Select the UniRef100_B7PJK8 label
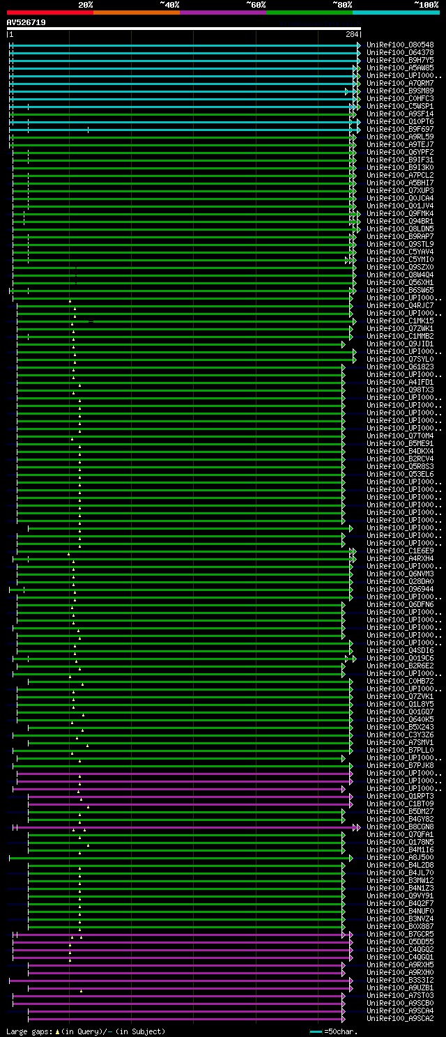Screen dimensions: 446x1037 click(x=400, y=766)
